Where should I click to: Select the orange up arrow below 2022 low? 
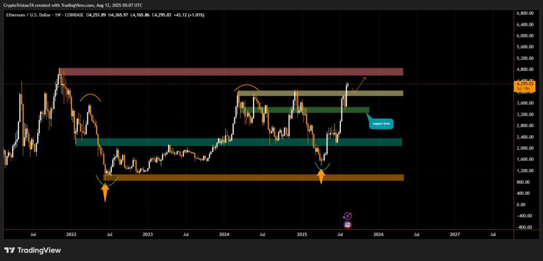click(105, 192)
